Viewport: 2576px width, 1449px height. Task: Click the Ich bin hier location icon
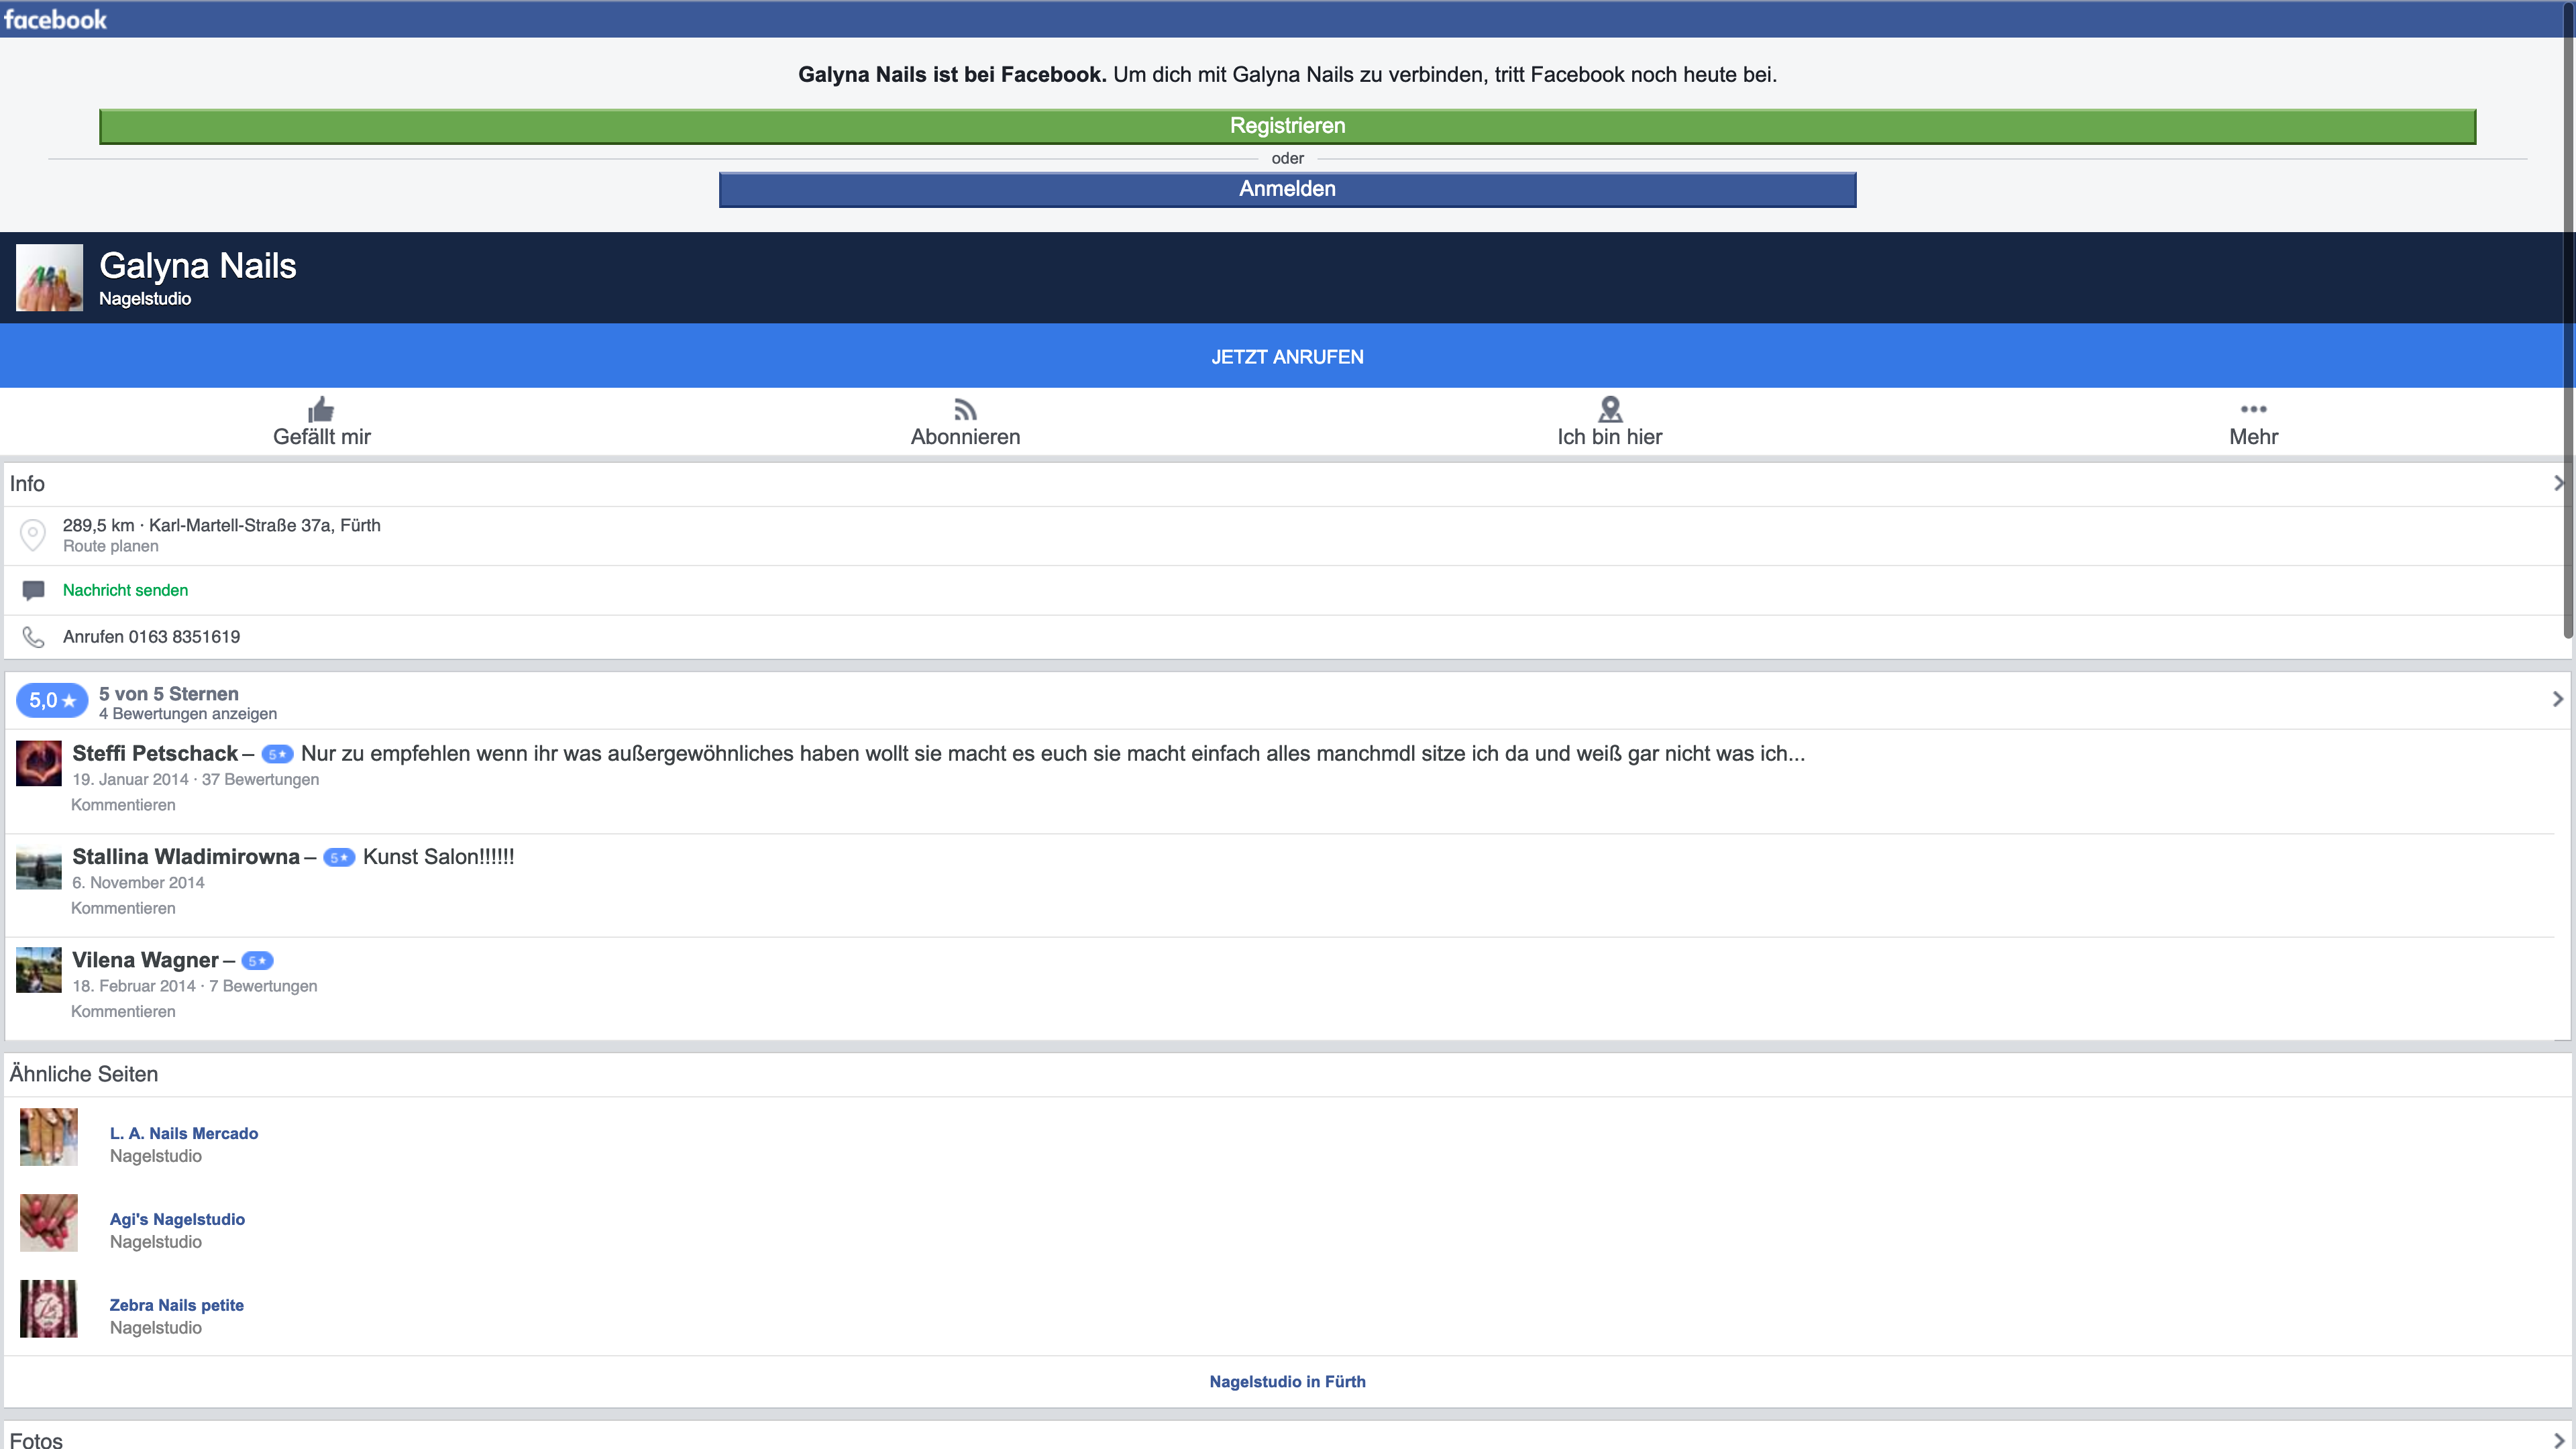1610,409
